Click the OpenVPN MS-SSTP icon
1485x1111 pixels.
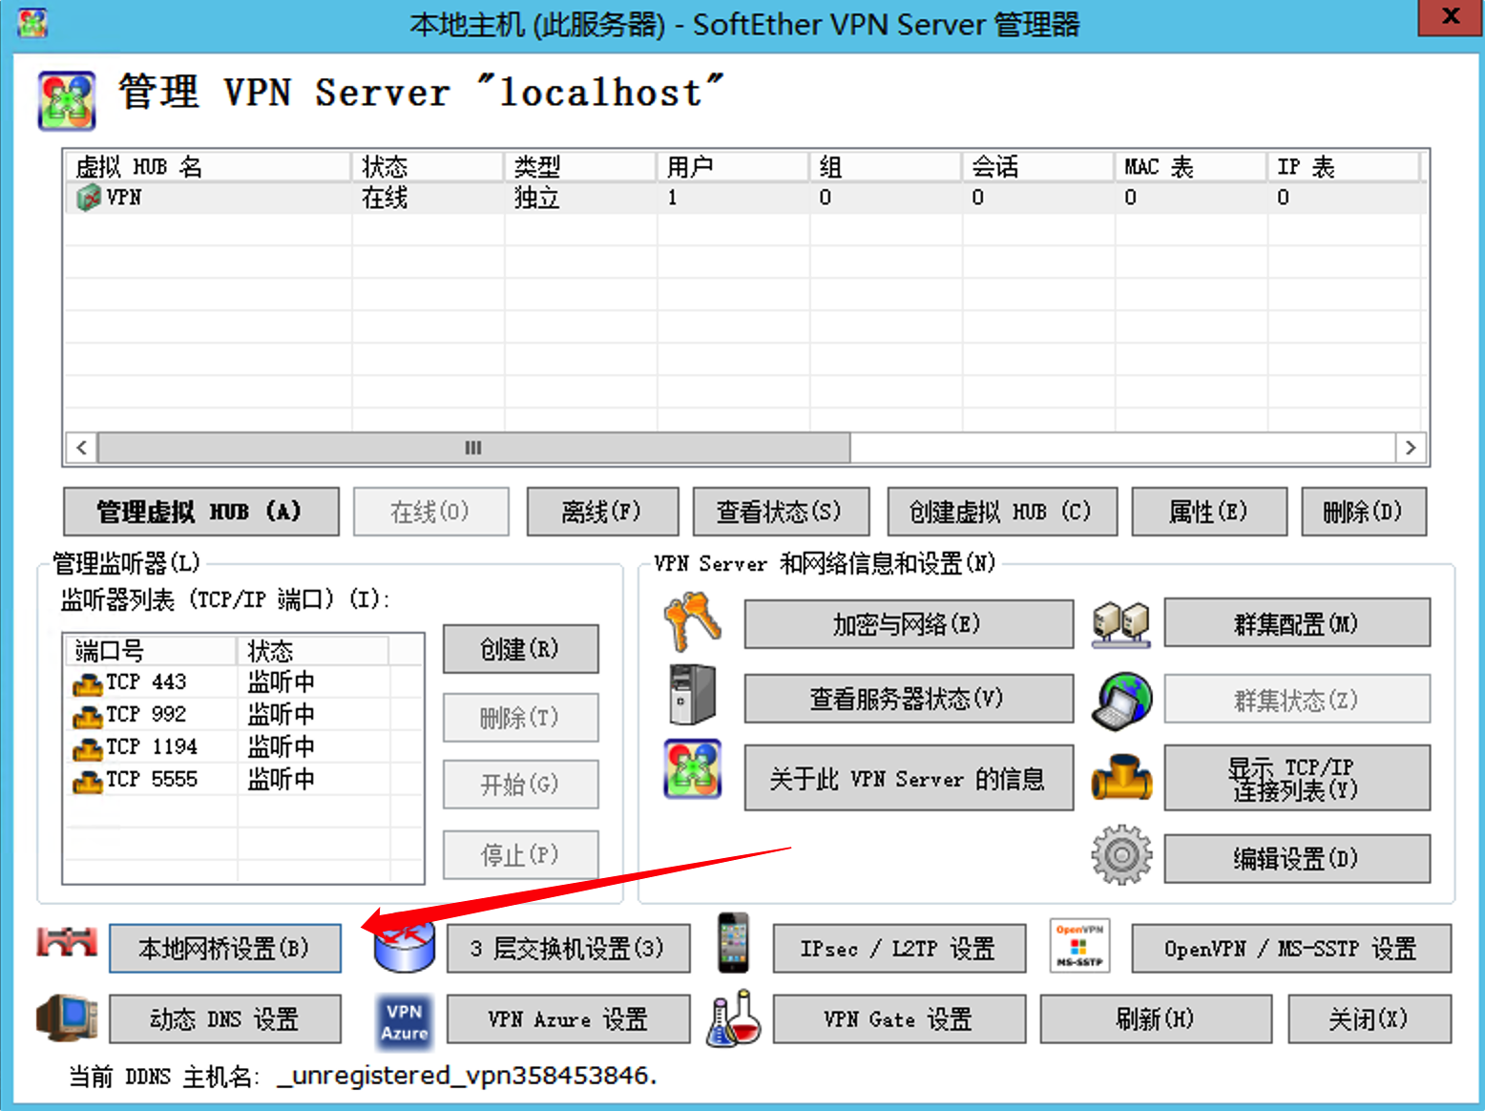pos(1078,946)
